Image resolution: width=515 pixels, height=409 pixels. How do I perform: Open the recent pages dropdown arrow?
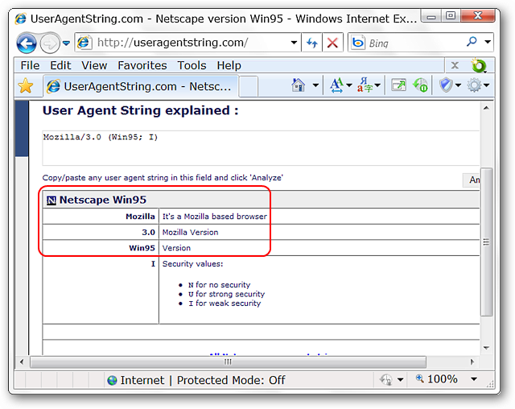66,43
